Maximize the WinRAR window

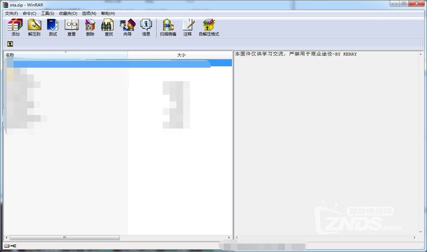click(x=404, y=4)
